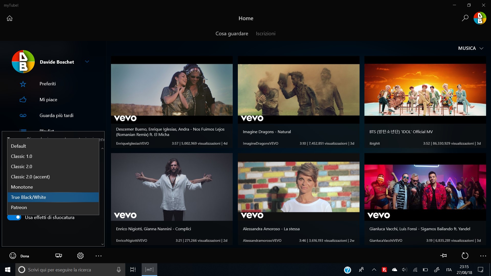Go to the Home icon in top bar
The width and height of the screenshot is (491, 276).
click(x=9, y=18)
